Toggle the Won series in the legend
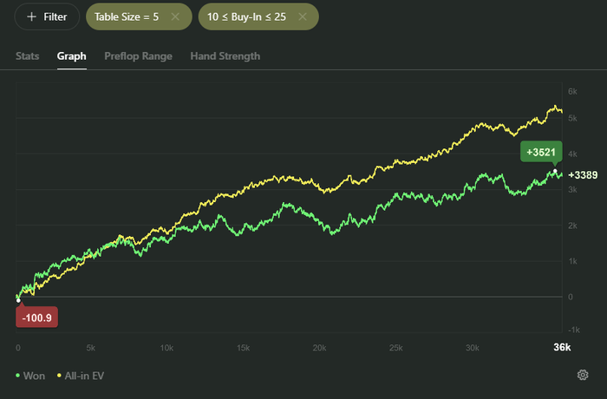The width and height of the screenshot is (607, 399). [31, 375]
